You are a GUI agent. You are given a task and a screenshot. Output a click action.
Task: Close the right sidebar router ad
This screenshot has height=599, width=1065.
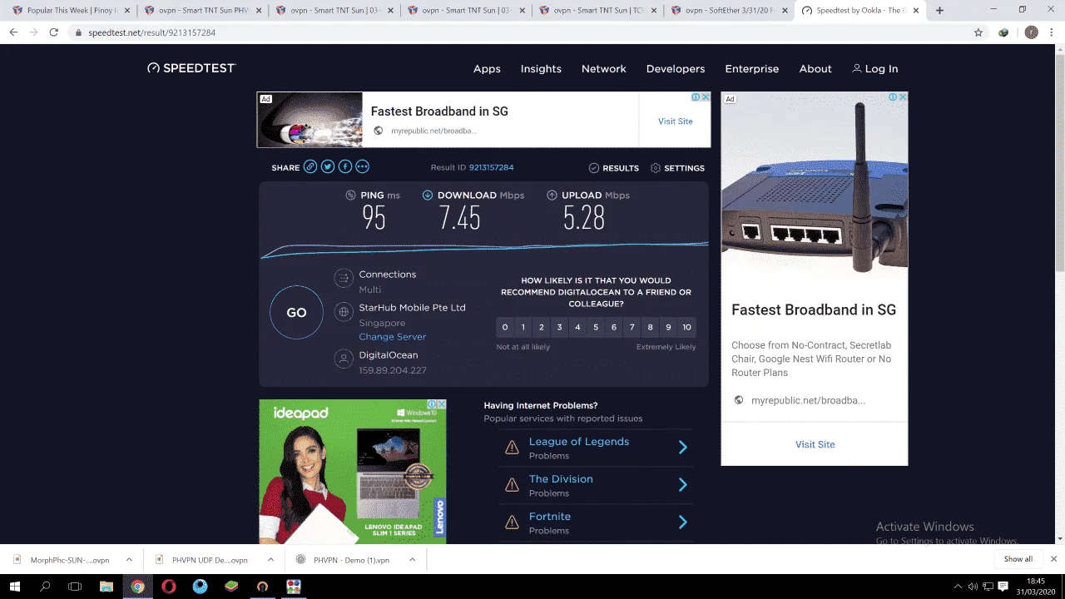[x=903, y=97]
